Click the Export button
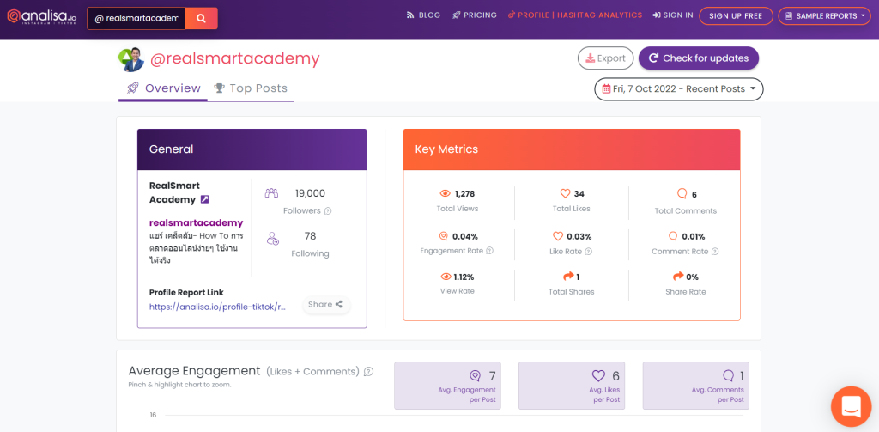The width and height of the screenshot is (879, 432). 605,58
